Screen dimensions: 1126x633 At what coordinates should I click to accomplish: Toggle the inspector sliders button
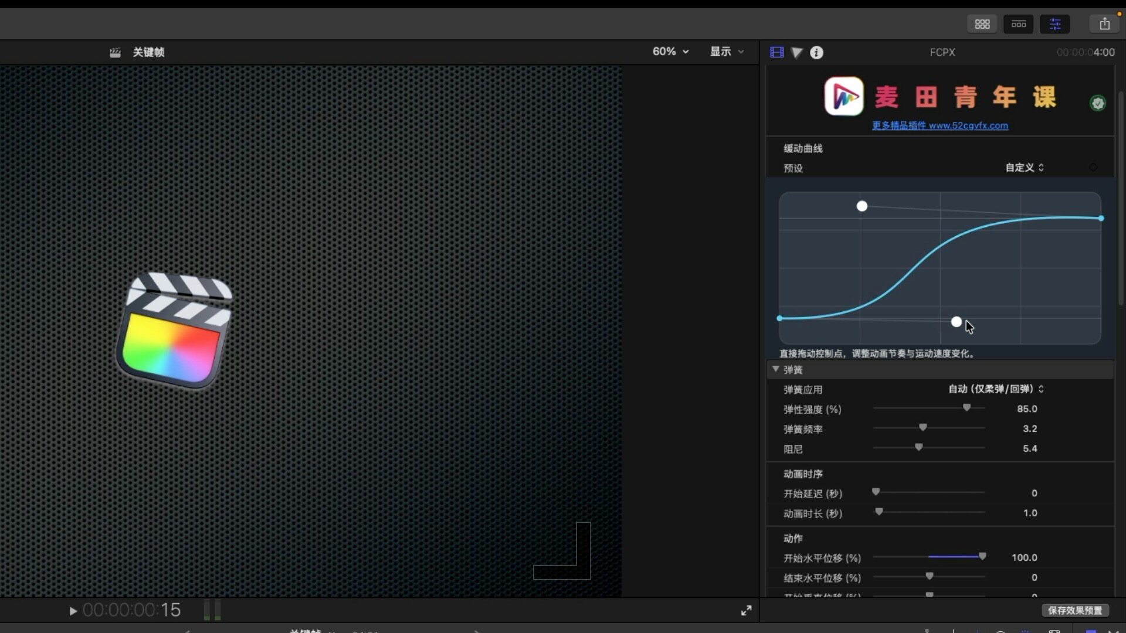[x=1055, y=24]
